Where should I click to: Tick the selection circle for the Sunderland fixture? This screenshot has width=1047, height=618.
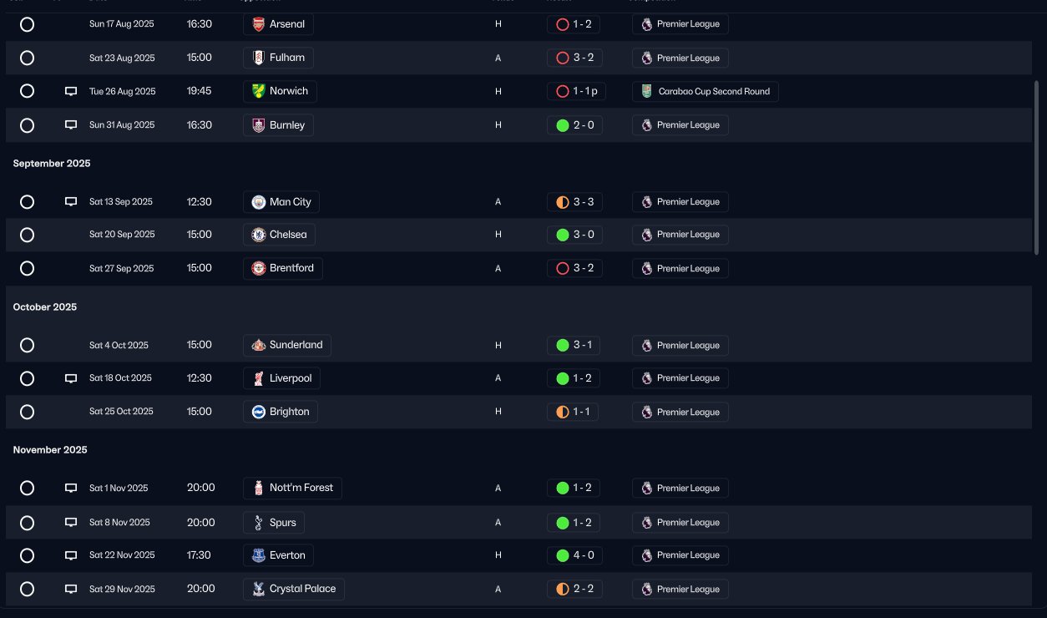point(27,345)
